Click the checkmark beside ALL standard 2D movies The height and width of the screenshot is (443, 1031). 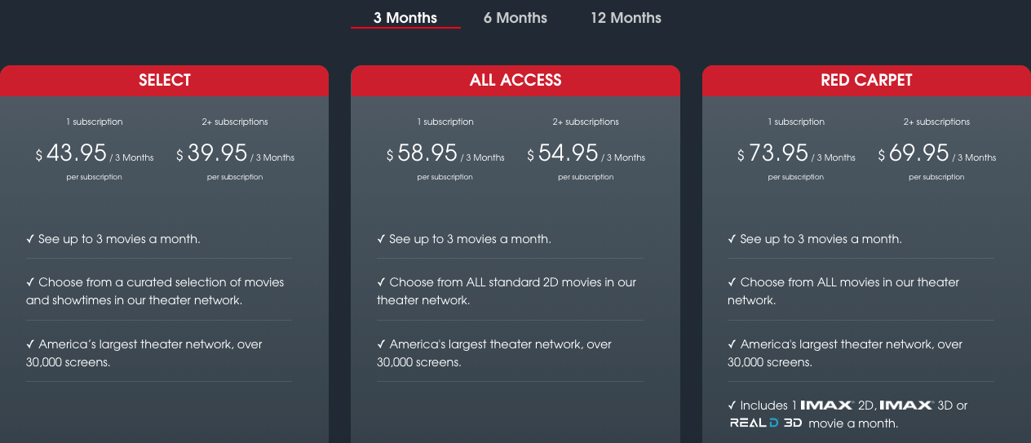pyautogui.click(x=381, y=282)
